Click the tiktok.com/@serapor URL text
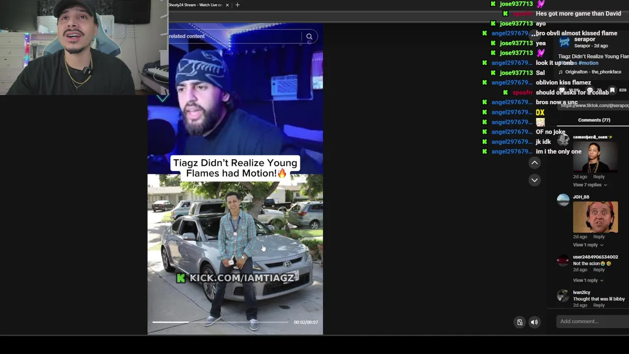This screenshot has width=629, height=354. (x=595, y=106)
